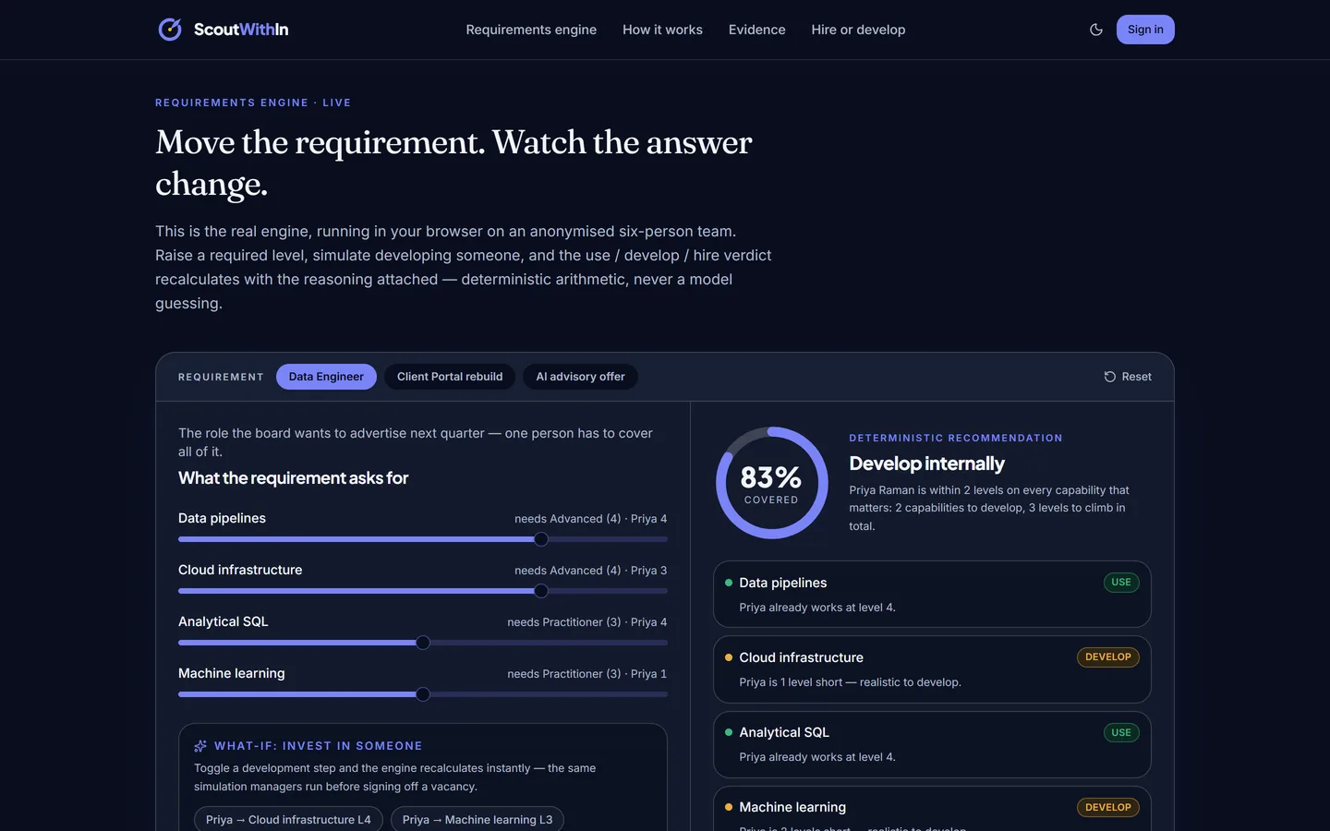Viewport: 1330px width, 831px height.
Task: Click the Machine learning slider handle
Action: pyautogui.click(x=423, y=694)
